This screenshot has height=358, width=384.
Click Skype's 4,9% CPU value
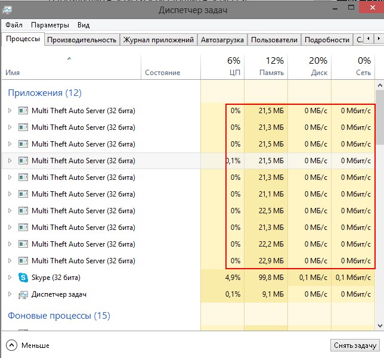click(x=233, y=278)
